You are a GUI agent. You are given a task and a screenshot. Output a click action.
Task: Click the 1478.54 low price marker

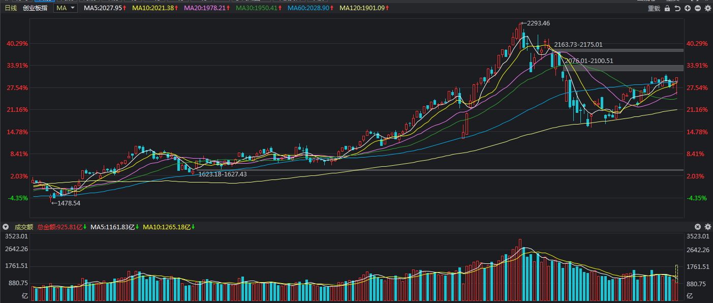click(66, 203)
